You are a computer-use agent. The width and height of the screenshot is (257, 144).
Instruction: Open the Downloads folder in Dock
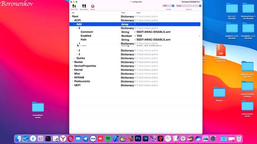(224, 139)
